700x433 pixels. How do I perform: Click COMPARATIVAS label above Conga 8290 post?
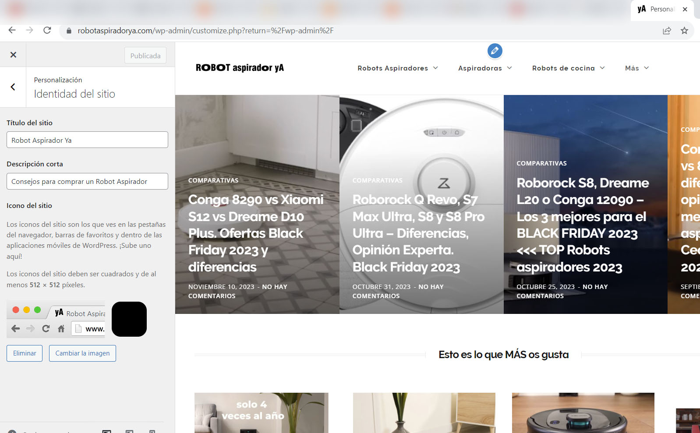(213, 180)
